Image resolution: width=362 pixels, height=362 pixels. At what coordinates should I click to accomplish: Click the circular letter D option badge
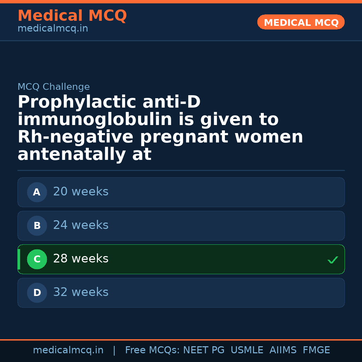[x=37, y=293]
